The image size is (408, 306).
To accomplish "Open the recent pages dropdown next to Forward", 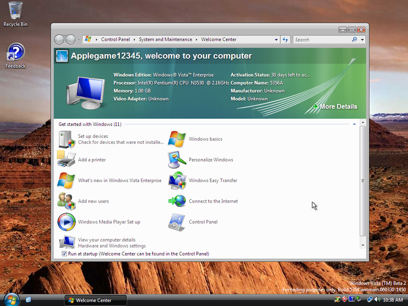I will point(79,40).
